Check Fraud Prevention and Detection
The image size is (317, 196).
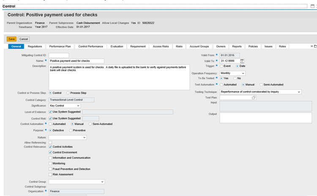pos(51,169)
